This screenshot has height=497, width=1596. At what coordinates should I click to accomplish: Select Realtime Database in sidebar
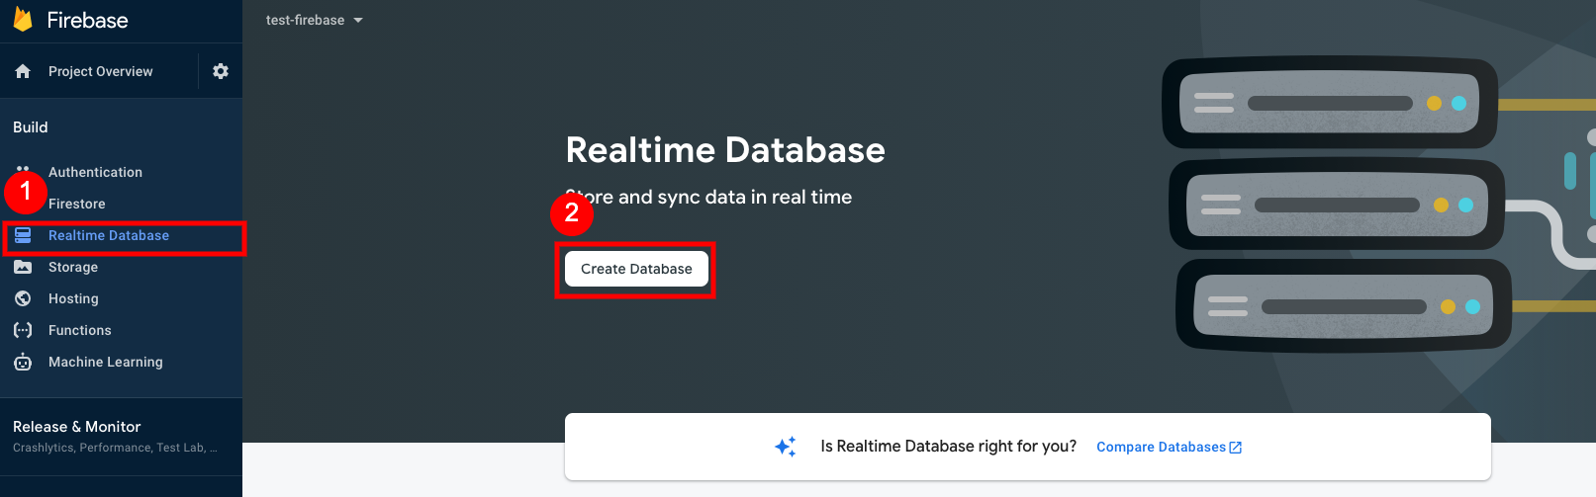109,235
